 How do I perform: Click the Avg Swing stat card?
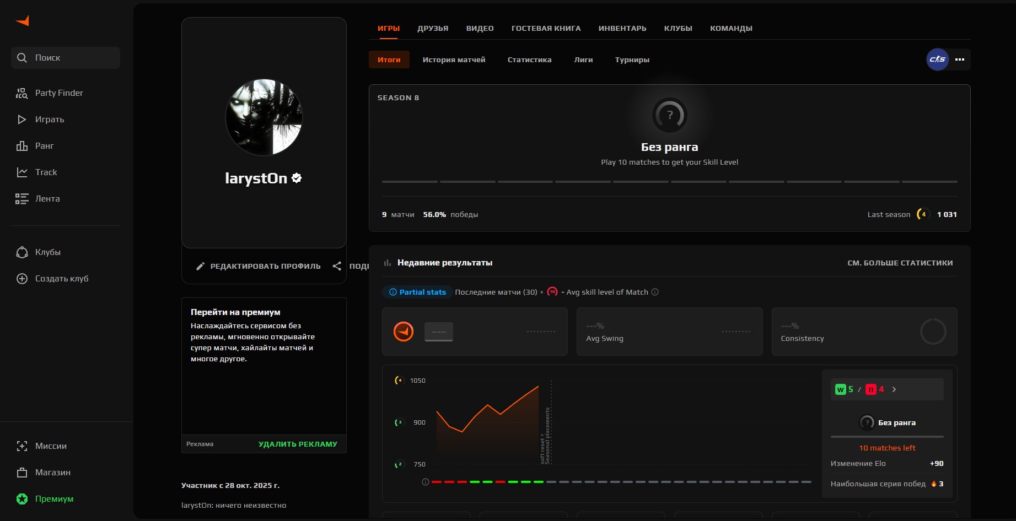pyautogui.click(x=669, y=332)
